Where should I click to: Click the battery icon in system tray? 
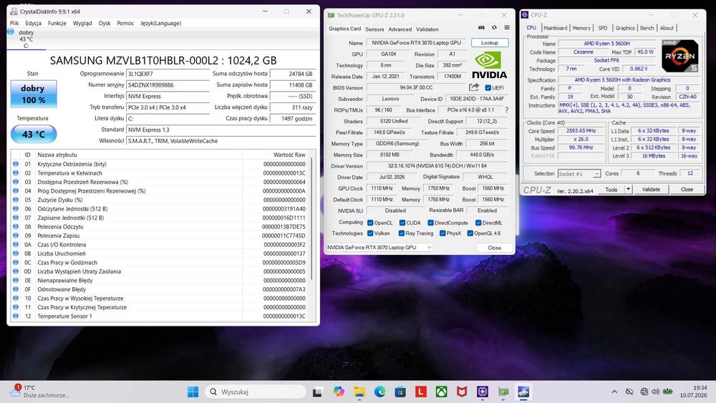click(667, 392)
